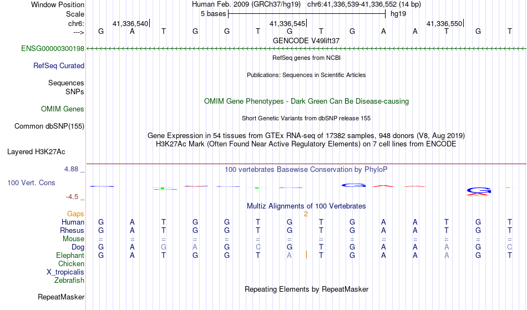This screenshot has width=527, height=310.
Task: Click Short Genetic Variants from dbSNP title
Action: [306, 118]
